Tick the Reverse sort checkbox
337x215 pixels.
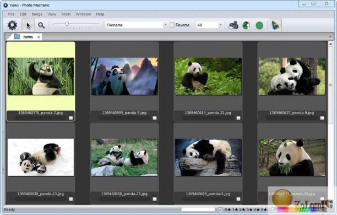coord(172,25)
